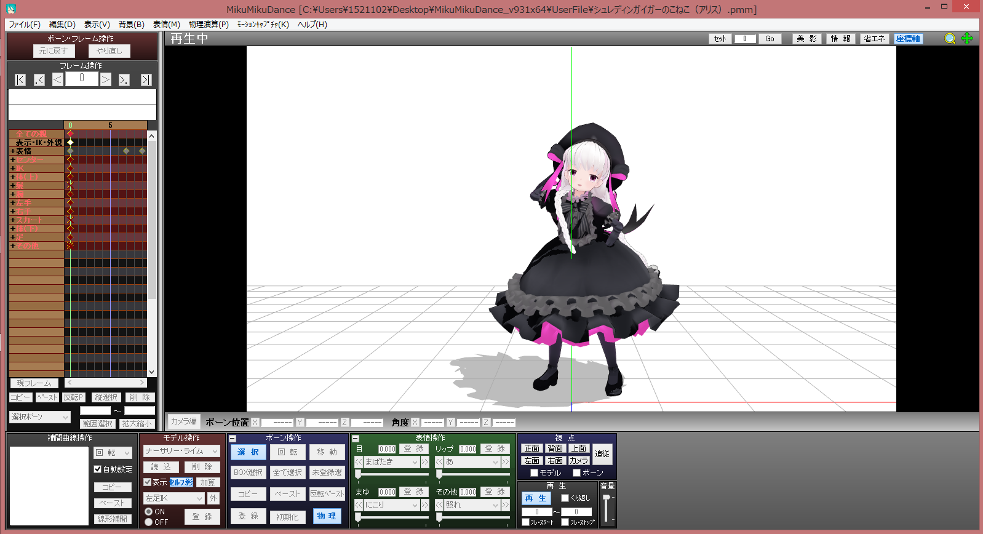The width and height of the screenshot is (983, 534).
Task: Switch to 正面 front view
Action: [x=532, y=448]
